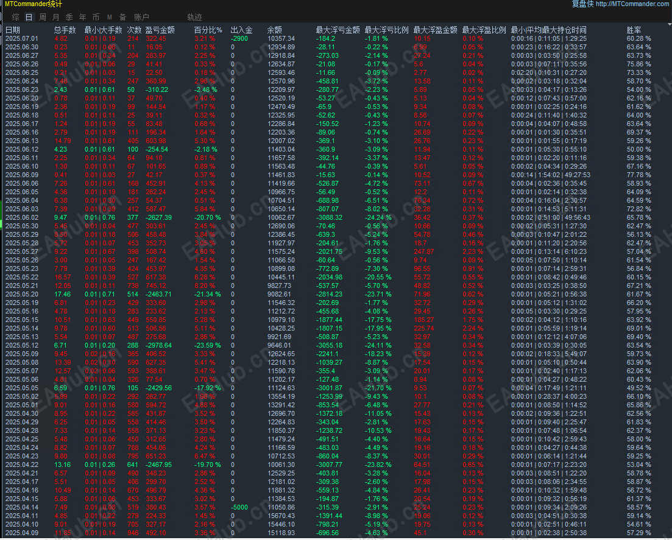Screen dimensions: 672x540
Task: Select the 2025.05.05 date cell
Action: (x=22, y=388)
